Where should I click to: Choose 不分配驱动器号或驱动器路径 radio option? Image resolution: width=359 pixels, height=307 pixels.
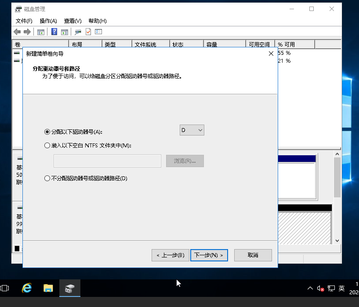47,178
